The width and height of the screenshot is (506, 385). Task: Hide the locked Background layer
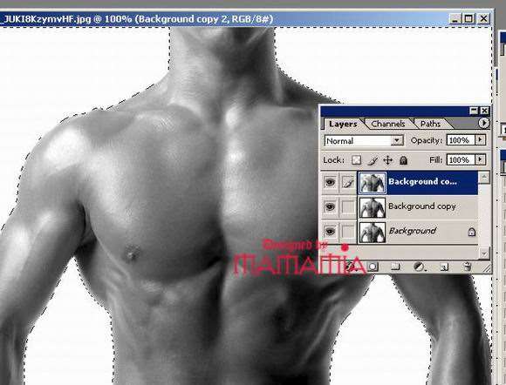(330, 232)
